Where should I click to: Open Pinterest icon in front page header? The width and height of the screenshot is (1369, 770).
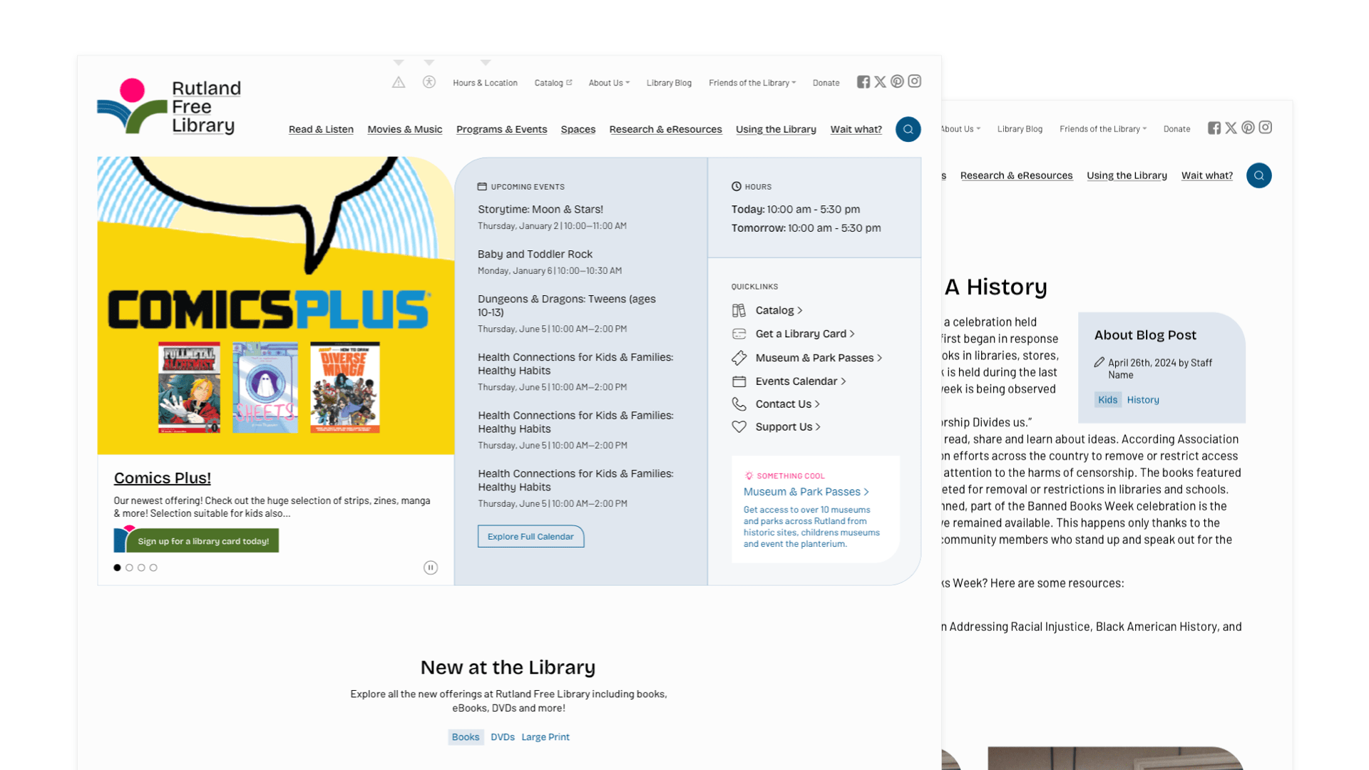click(x=898, y=81)
